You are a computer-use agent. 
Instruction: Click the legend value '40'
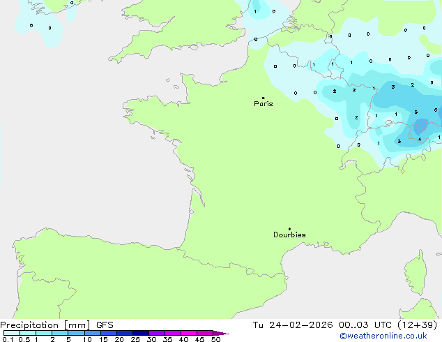click(183, 339)
